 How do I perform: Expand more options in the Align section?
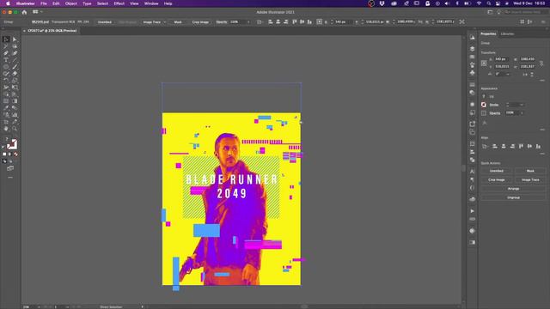click(x=542, y=154)
